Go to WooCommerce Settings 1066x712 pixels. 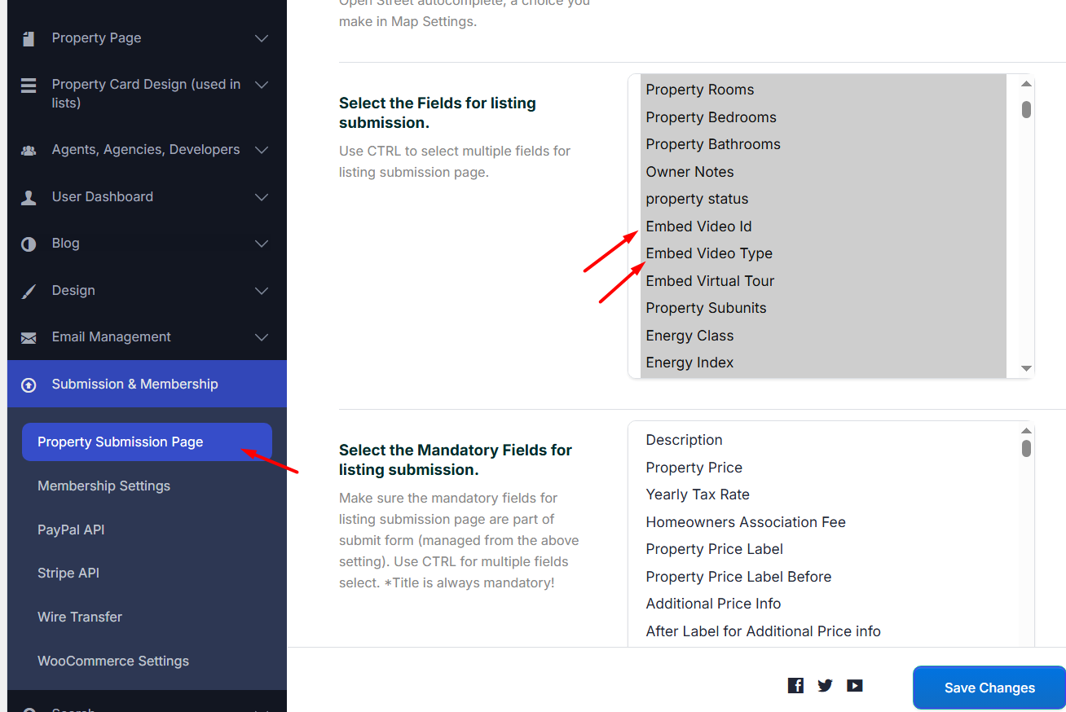pyautogui.click(x=113, y=661)
